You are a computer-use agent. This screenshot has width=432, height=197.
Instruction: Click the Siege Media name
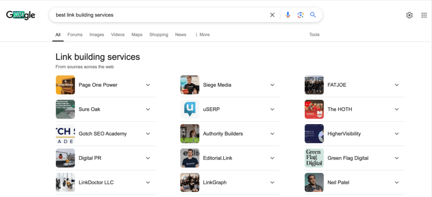217,85
